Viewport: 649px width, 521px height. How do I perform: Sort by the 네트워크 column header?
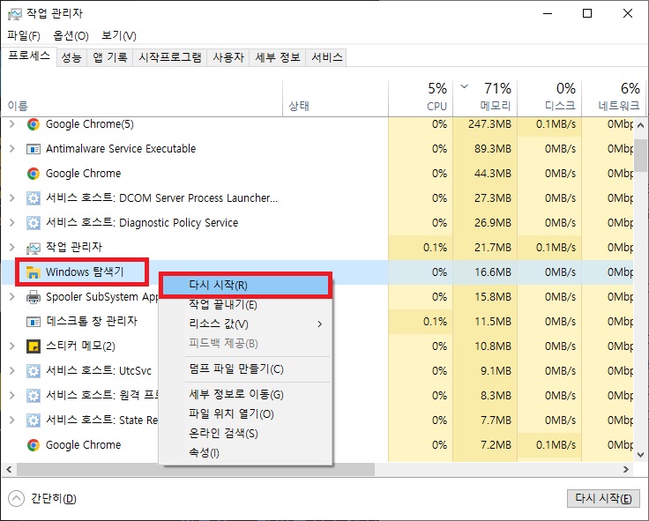pyautogui.click(x=614, y=98)
